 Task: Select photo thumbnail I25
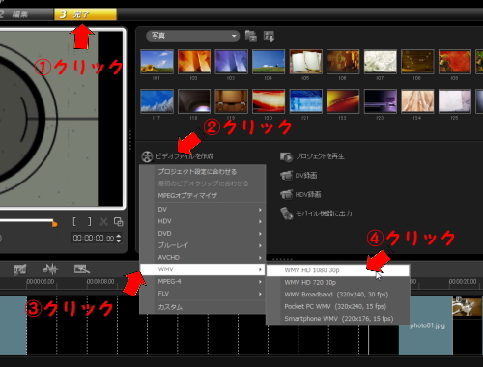pyautogui.click(x=455, y=101)
